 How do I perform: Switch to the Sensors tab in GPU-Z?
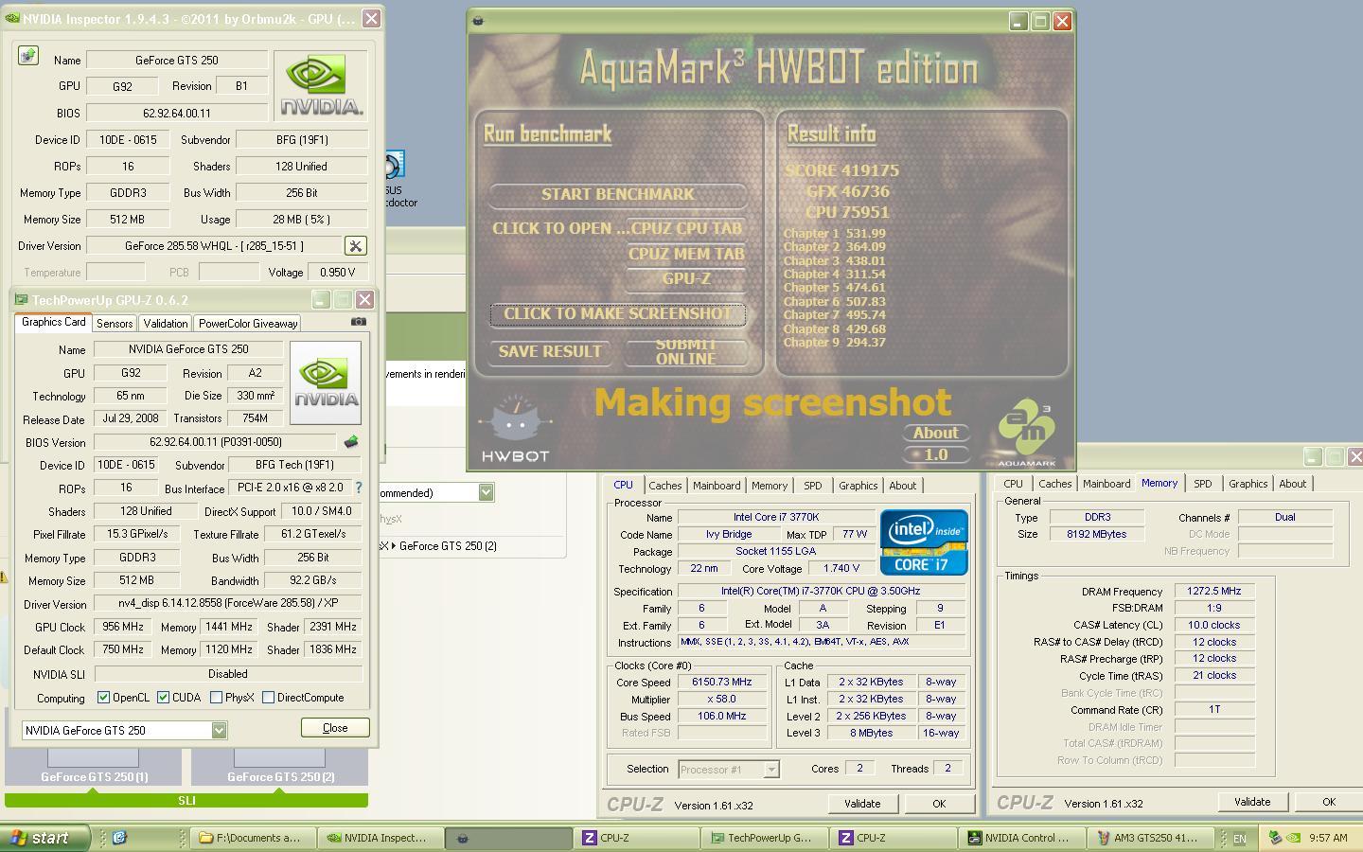click(x=115, y=324)
